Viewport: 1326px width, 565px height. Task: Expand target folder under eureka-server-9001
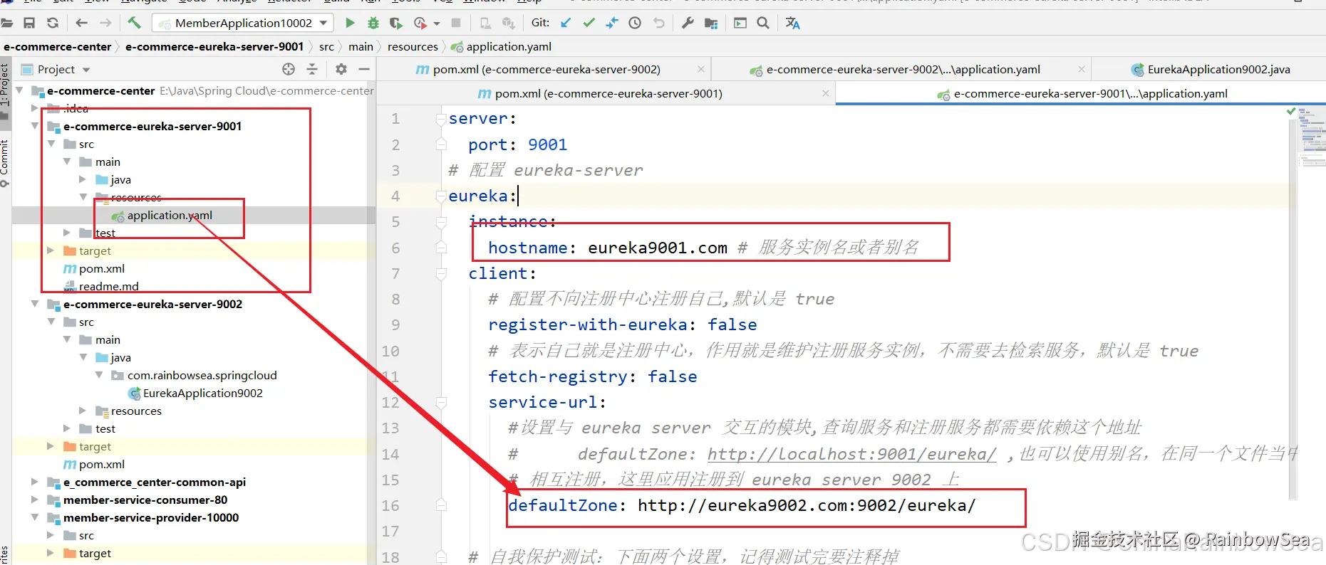[x=51, y=250]
